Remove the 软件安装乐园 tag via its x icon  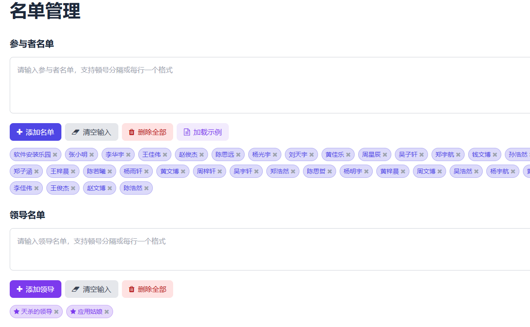[55, 155]
